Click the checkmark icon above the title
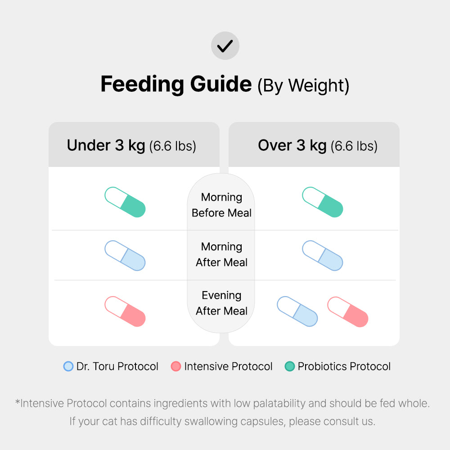This screenshot has width=450, height=450. pyautogui.click(x=225, y=45)
